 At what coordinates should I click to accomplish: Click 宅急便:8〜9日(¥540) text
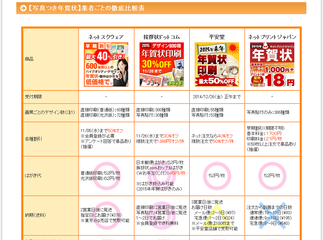(x=270, y=223)
